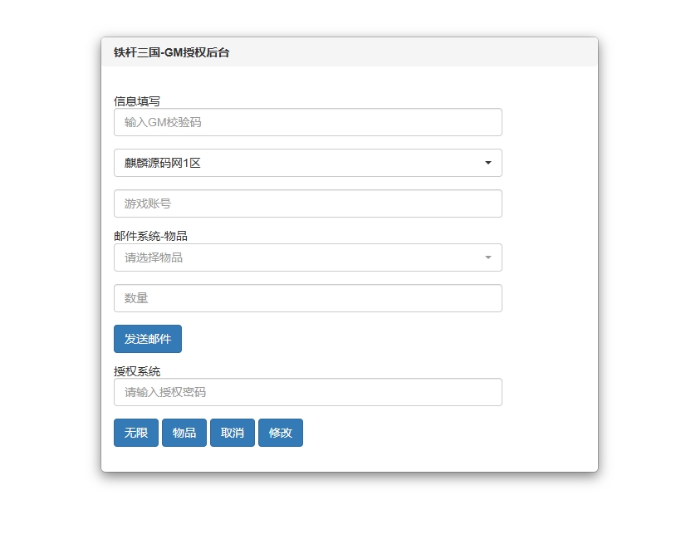This screenshot has width=676, height=549.
Task: Click the 物品 authorization button
Action: (x=184, y=433)
